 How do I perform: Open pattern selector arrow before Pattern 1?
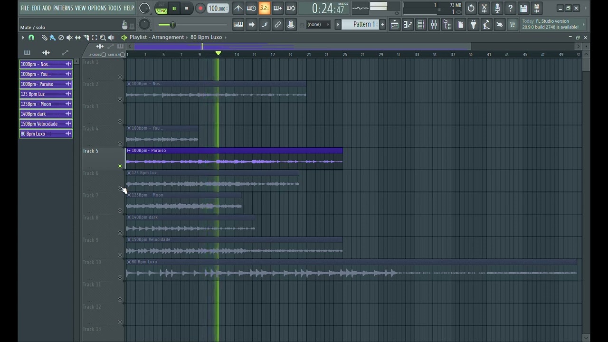tap(338, 25)
